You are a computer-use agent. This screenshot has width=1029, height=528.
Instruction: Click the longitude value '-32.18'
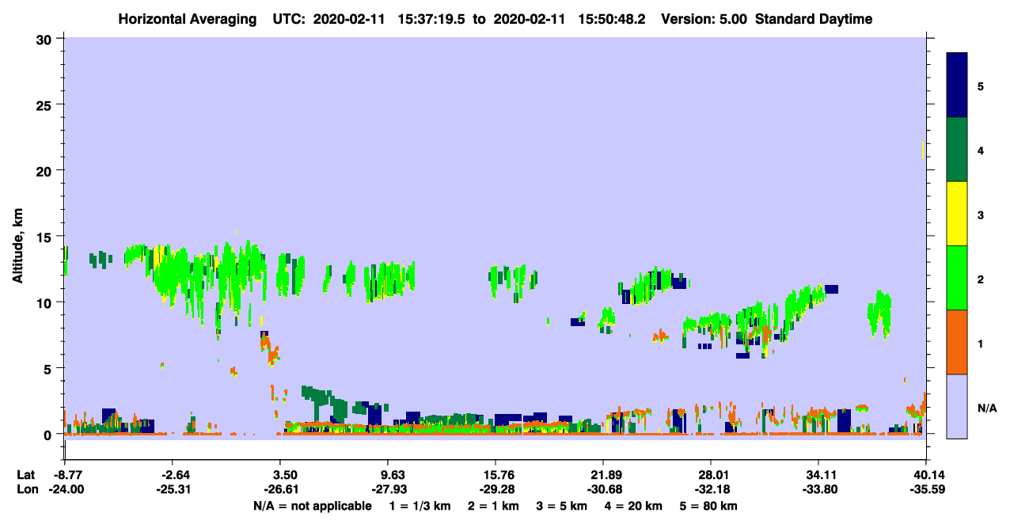coord(711,489)
